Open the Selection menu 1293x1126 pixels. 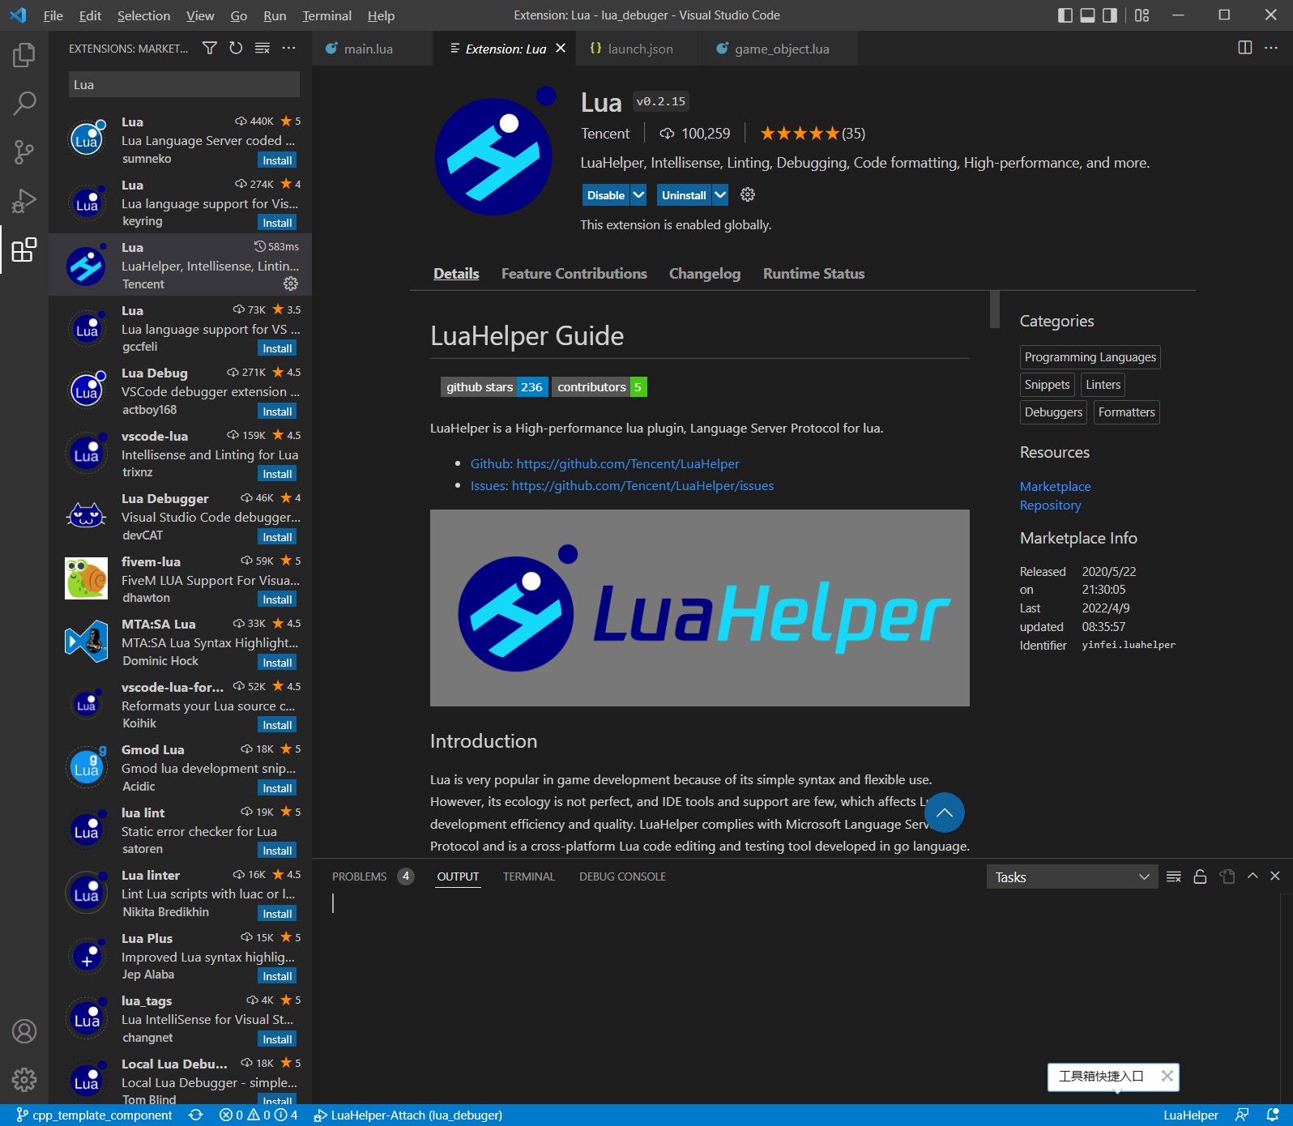tap(143, 15)
